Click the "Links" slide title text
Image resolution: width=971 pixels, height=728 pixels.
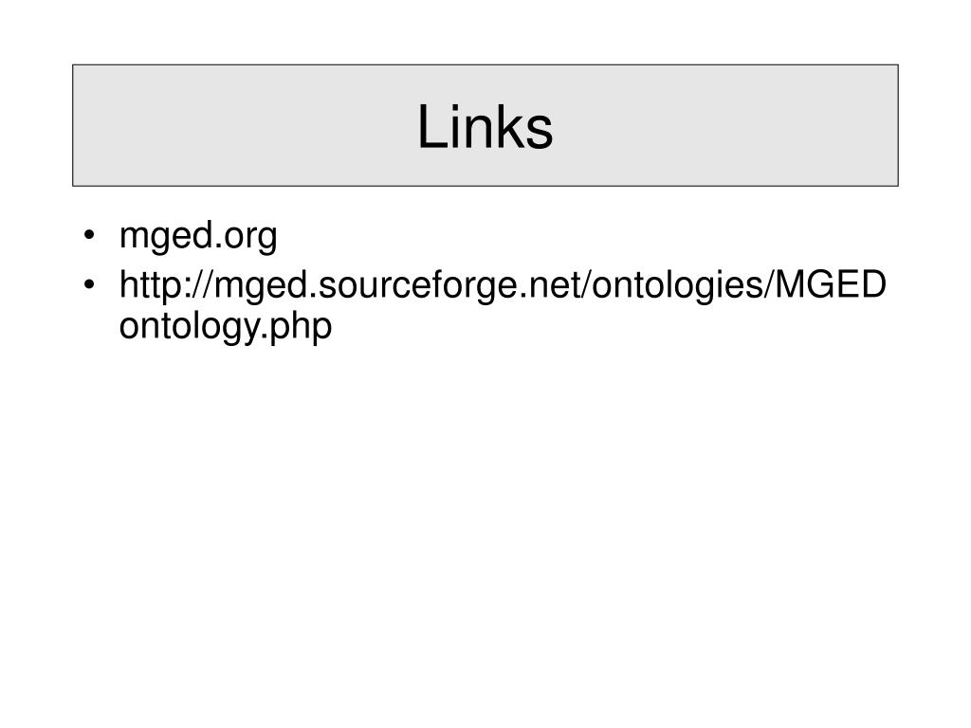coord(485,126)
